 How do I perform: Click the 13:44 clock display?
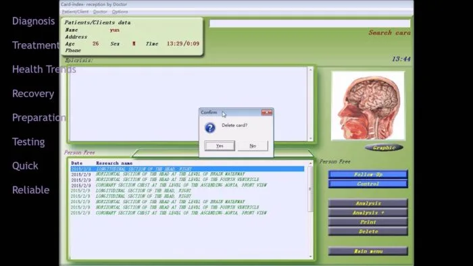[x=401, y=59]
